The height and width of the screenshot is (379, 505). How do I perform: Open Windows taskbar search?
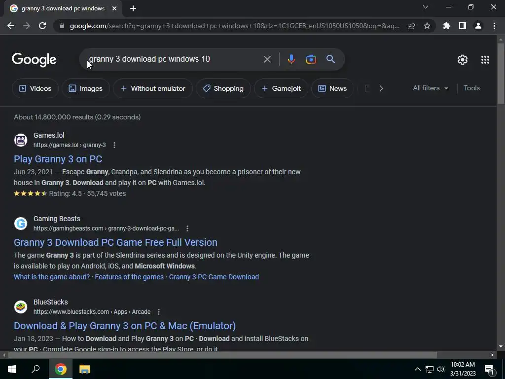click(36, 369)
